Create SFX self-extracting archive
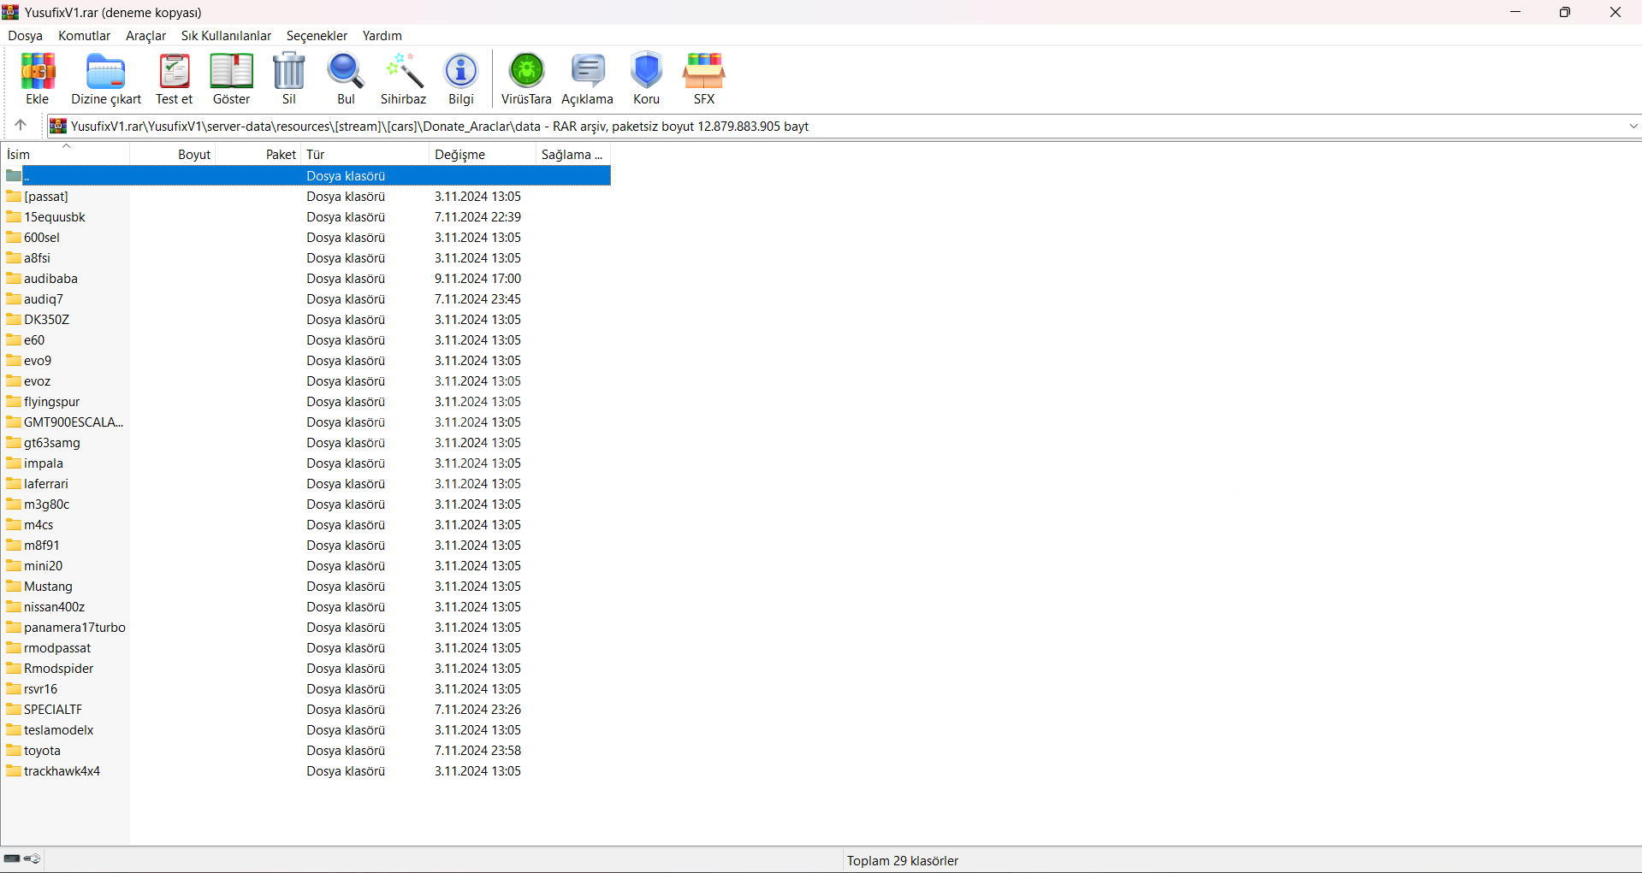This screenshot has width=1642, height=873. point(703,79)
